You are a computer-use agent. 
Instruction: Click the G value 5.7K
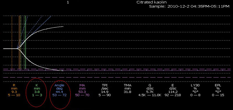pos(149,92)
